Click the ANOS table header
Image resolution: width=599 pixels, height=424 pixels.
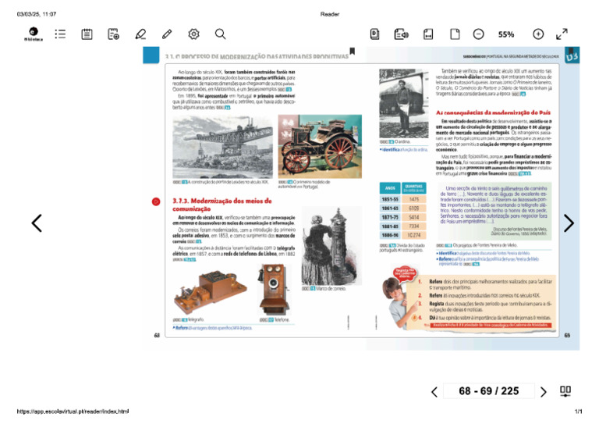[x=390, y=188]
